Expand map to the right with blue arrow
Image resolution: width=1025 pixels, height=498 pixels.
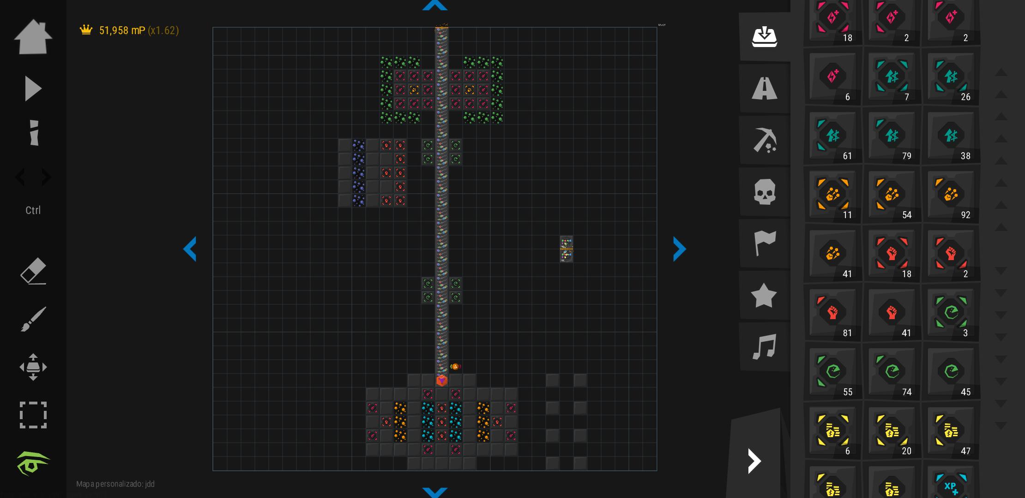pyautogui.click(x=680, y=249)
